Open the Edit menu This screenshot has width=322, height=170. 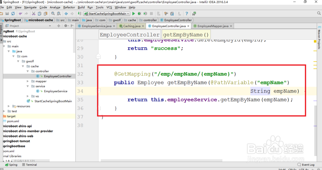9,7
